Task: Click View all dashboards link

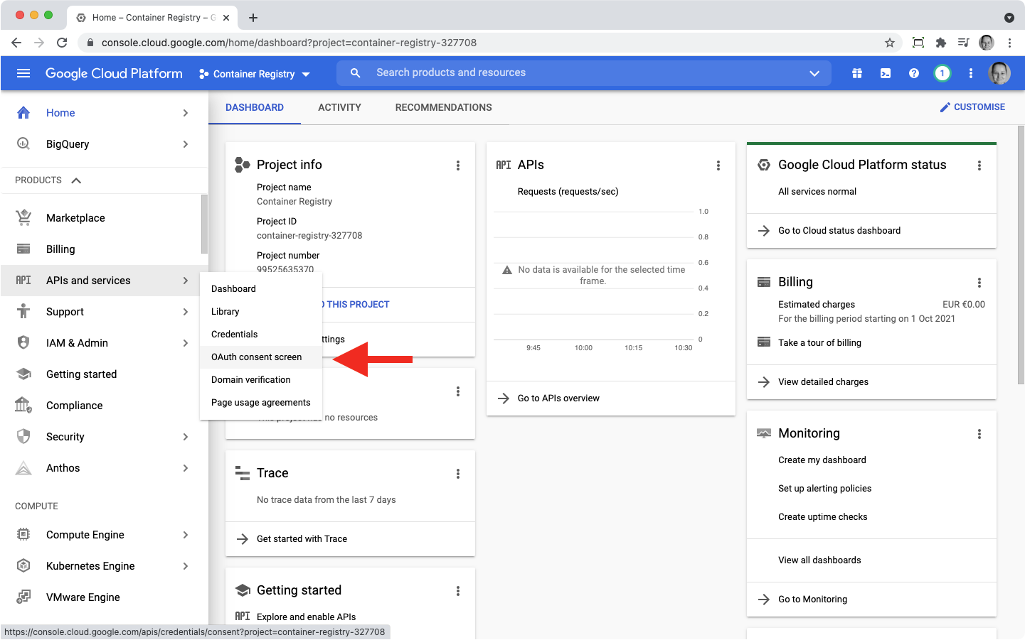Action: [819, 560]
